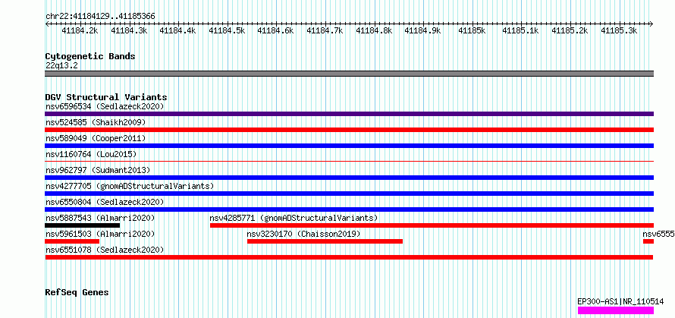Click the nsv6551078 (Sedlazeck2020) red bar

pyautogui.click(x=349, y=257)
